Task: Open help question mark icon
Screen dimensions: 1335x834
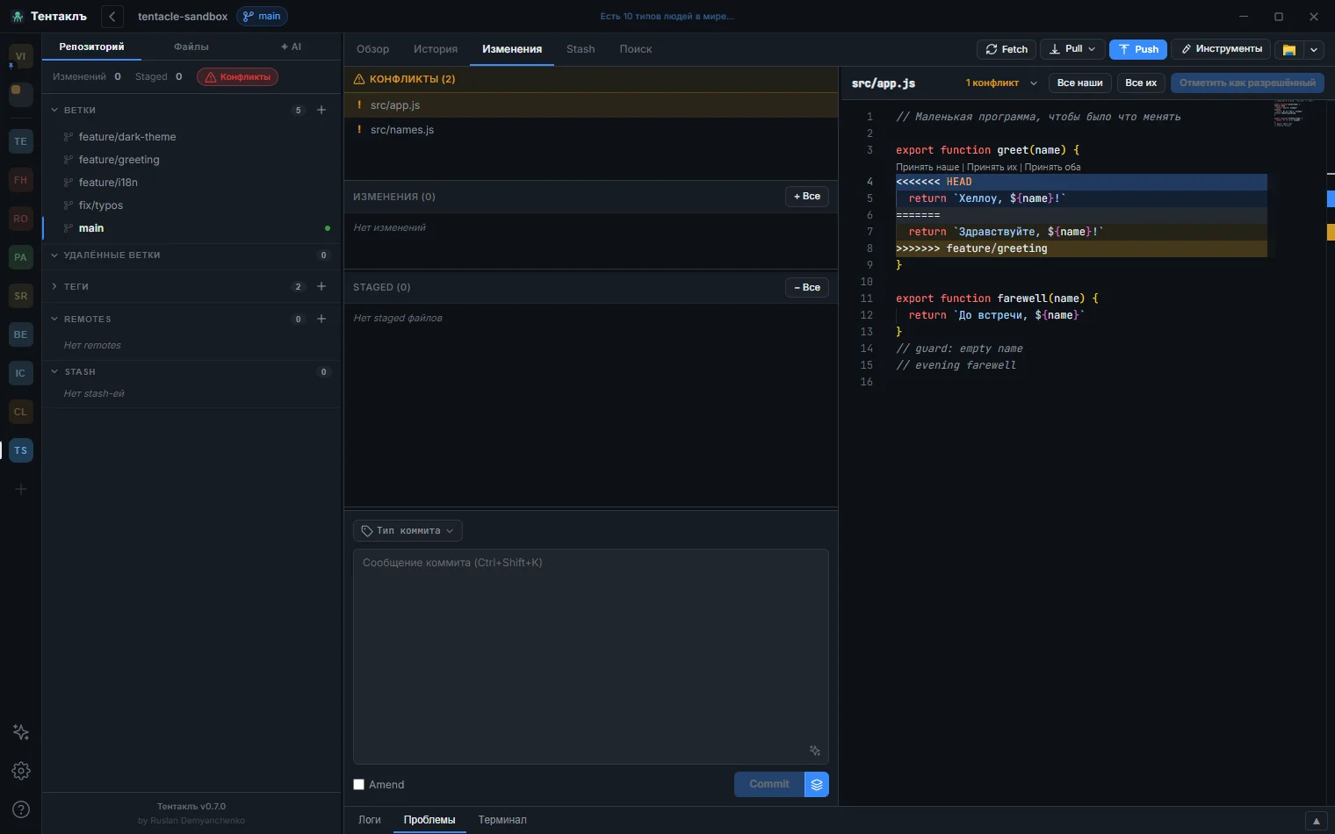Action: coord(21,809)
